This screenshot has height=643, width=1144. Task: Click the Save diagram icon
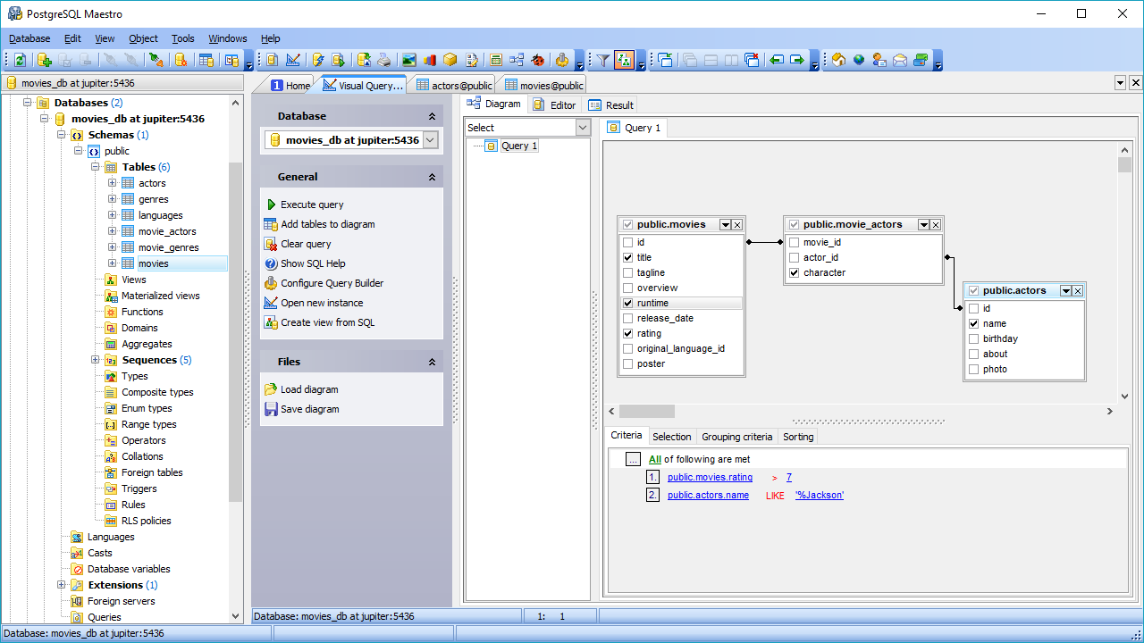[x=272, y=409]
